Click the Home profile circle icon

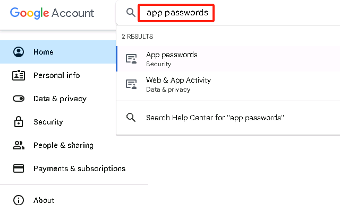pos(19,52)
